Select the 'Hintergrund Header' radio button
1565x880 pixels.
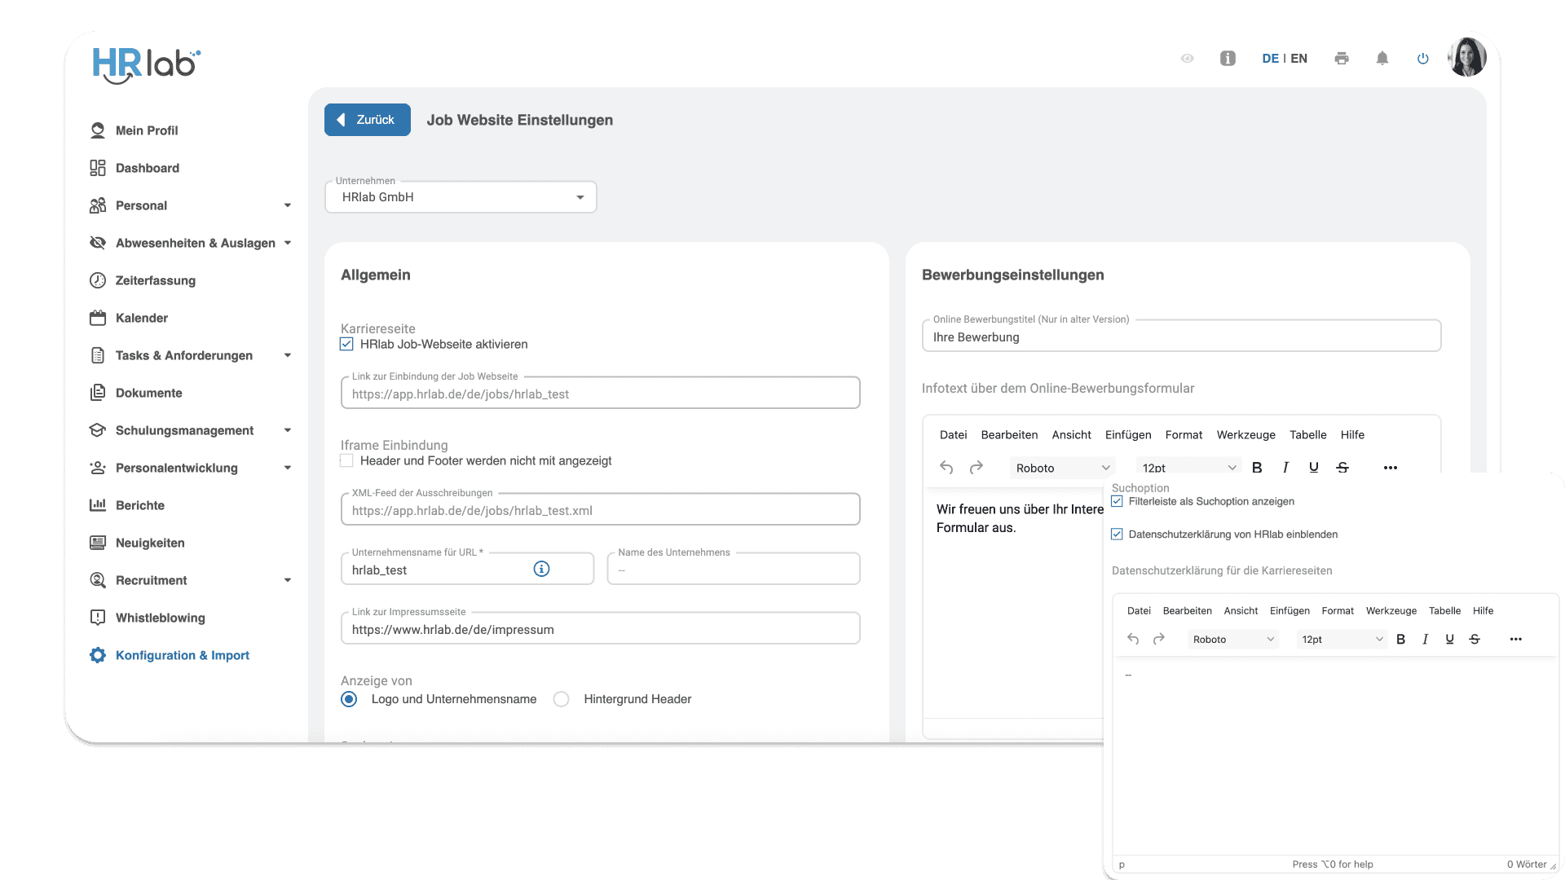(x=561, y=699)
